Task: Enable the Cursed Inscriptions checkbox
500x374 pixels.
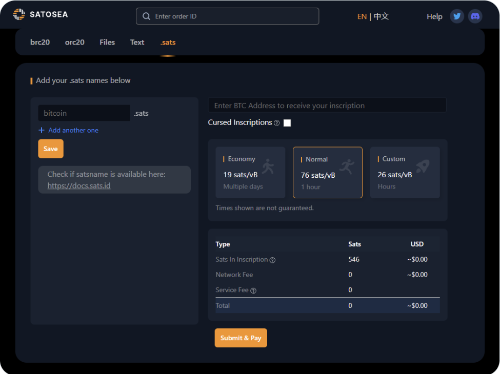Action: tap(287, 123)
